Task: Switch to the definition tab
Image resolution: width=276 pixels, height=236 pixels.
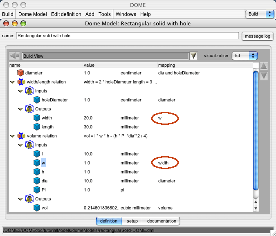Action: 109,221
